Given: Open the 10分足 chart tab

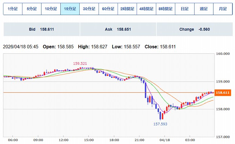Looking at the screenshot, I should (x=51, y=9).
